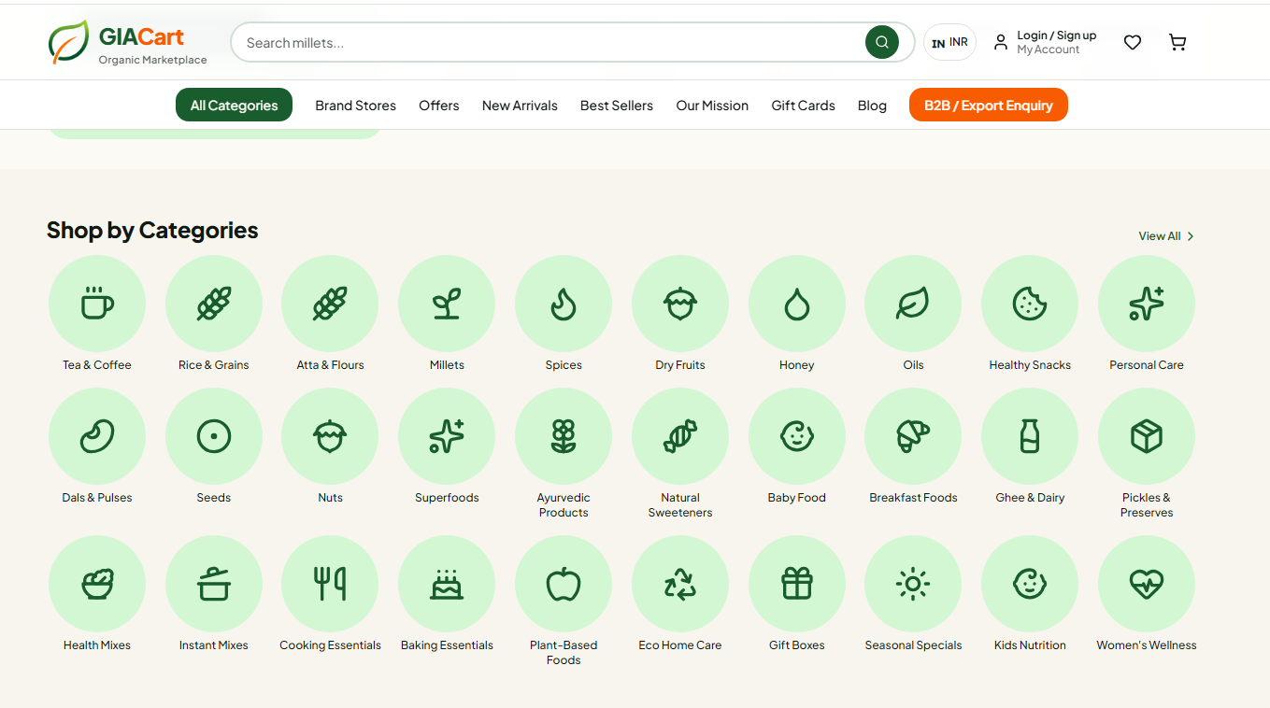Screen dimensions: 1270x708
Task: Click View All categories link
Action: (1166, 236)
